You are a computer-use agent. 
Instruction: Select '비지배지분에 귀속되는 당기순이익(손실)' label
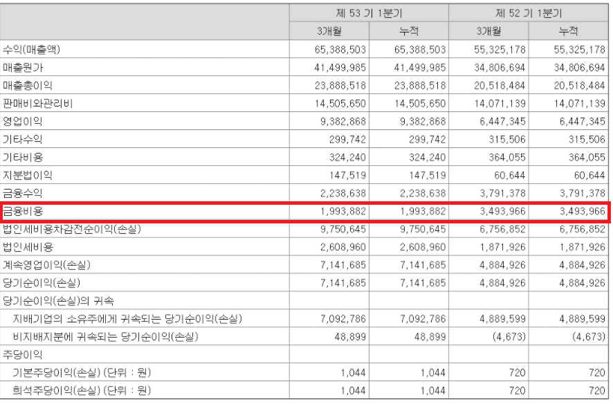106,337
